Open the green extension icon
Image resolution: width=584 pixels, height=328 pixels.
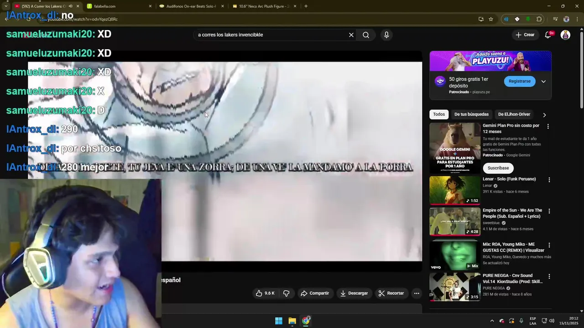pyautogui.click(x=528, y=19)
